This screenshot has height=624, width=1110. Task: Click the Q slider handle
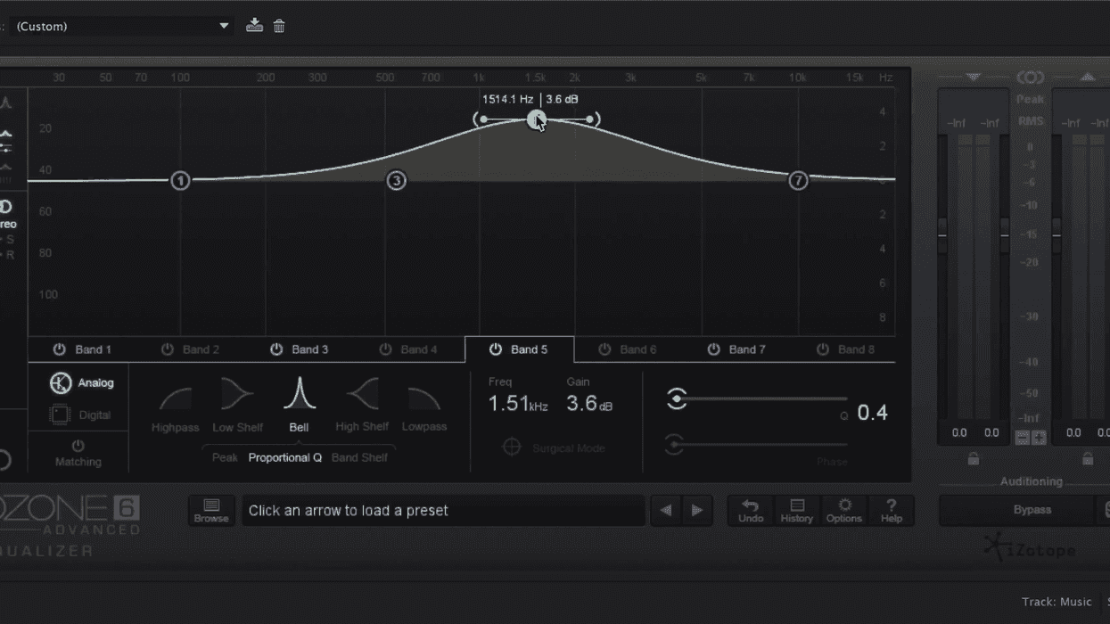pyautogui.click(x=677, y=398)
